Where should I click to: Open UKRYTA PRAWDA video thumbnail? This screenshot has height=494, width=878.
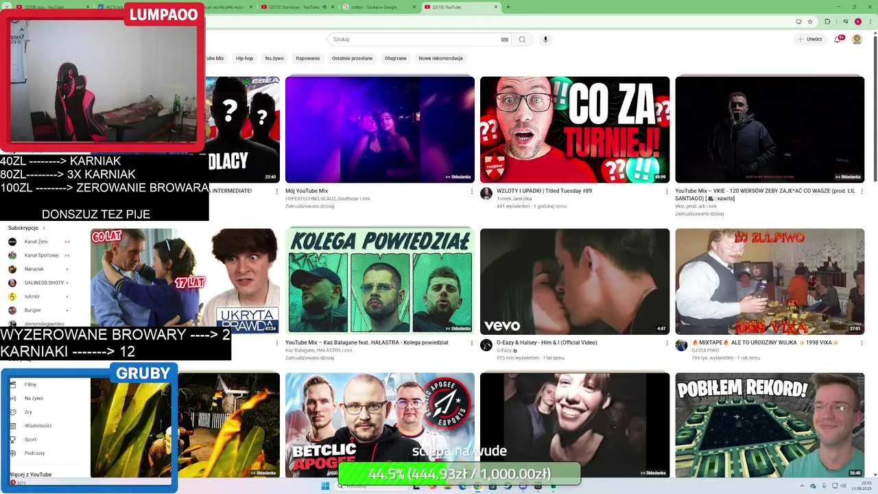point(185,281)
